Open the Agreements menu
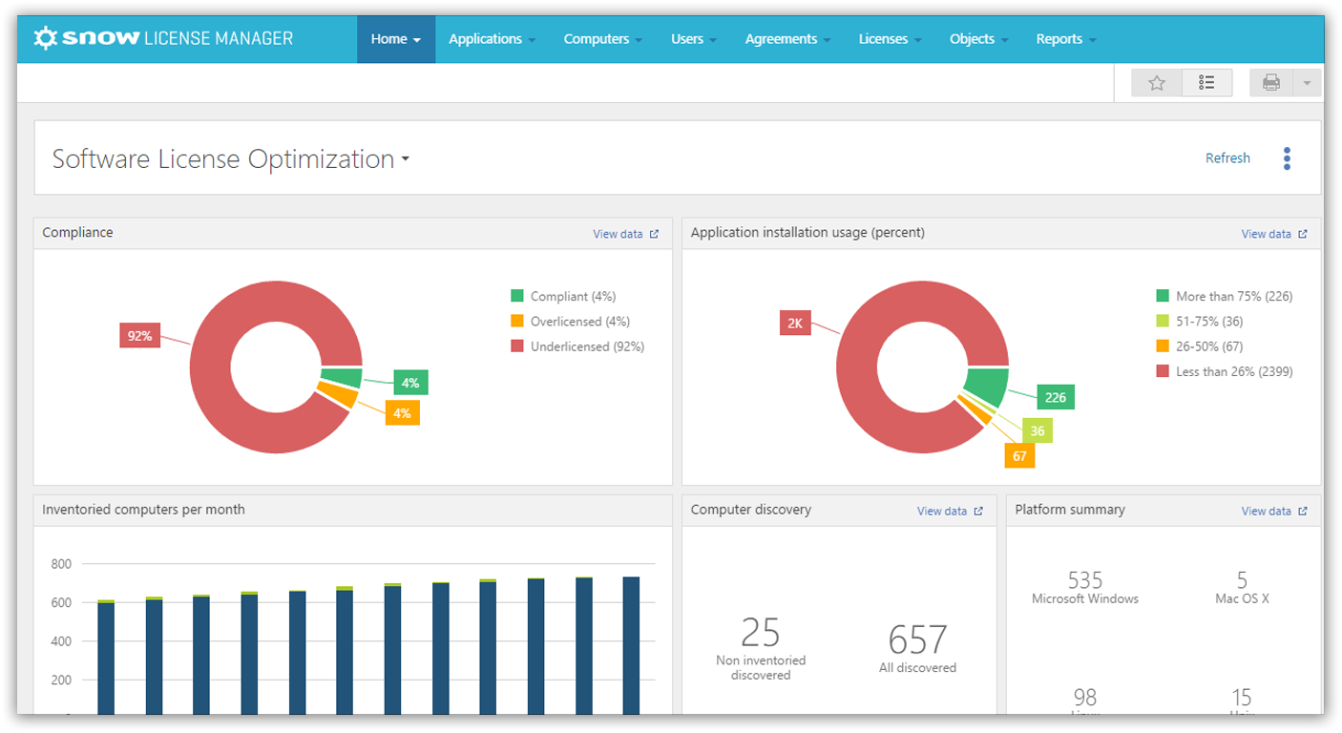 click(x=787, y=39)
